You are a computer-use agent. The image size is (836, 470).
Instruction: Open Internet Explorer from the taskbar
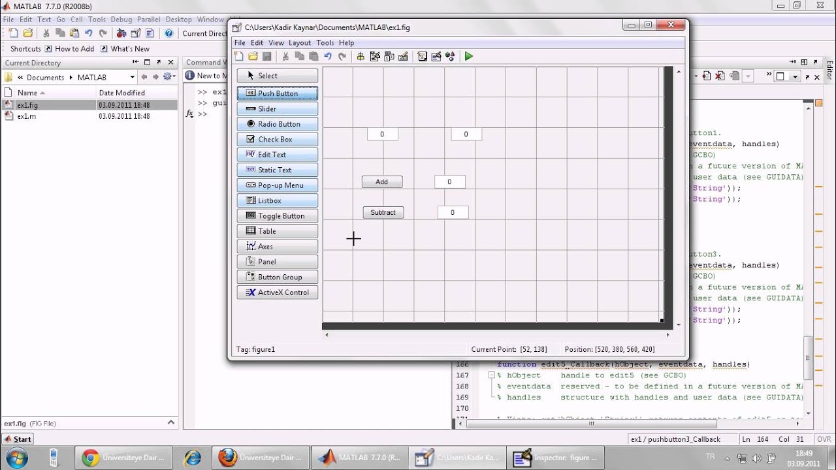pos(193,458)
